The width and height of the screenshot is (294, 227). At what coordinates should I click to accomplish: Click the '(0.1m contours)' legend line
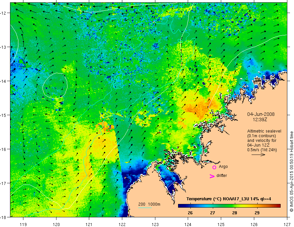262,136
